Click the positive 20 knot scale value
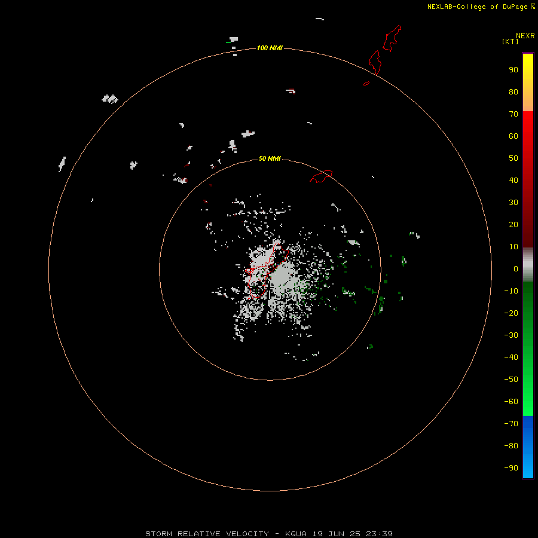 (x=513, y=225)
